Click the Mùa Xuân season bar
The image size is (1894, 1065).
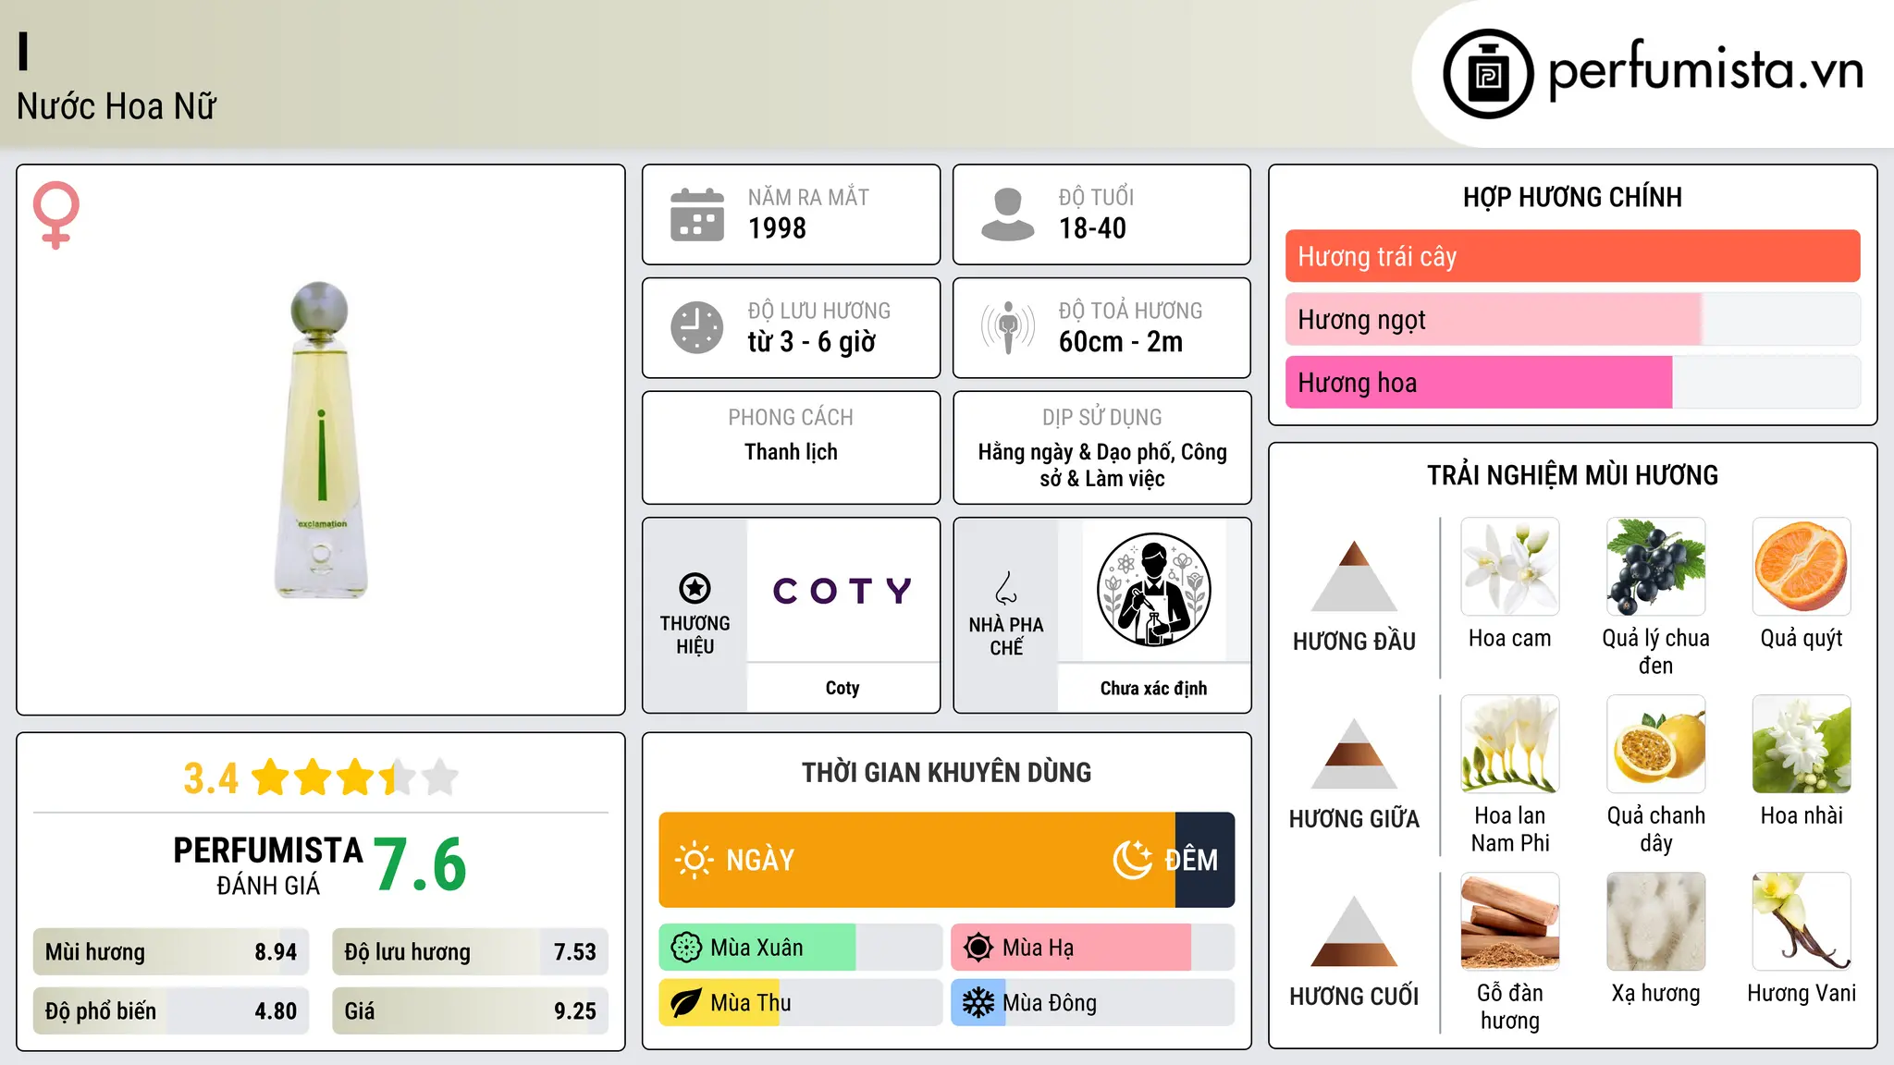pyautogui.click(x=800, y=948)
